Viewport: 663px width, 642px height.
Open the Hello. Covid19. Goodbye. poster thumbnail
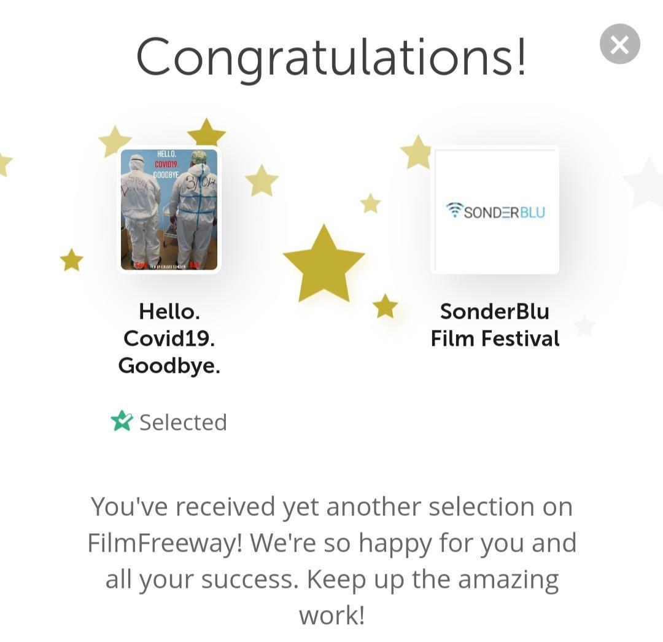tap(169, 209)
